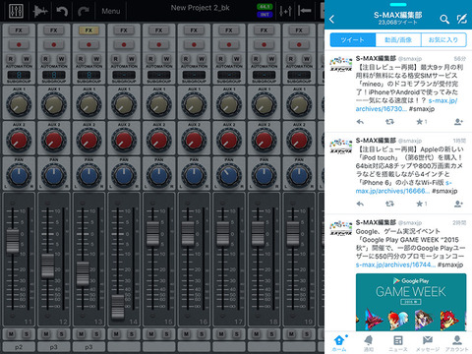Switch to the ツイート tab

(x=353, y=40)
